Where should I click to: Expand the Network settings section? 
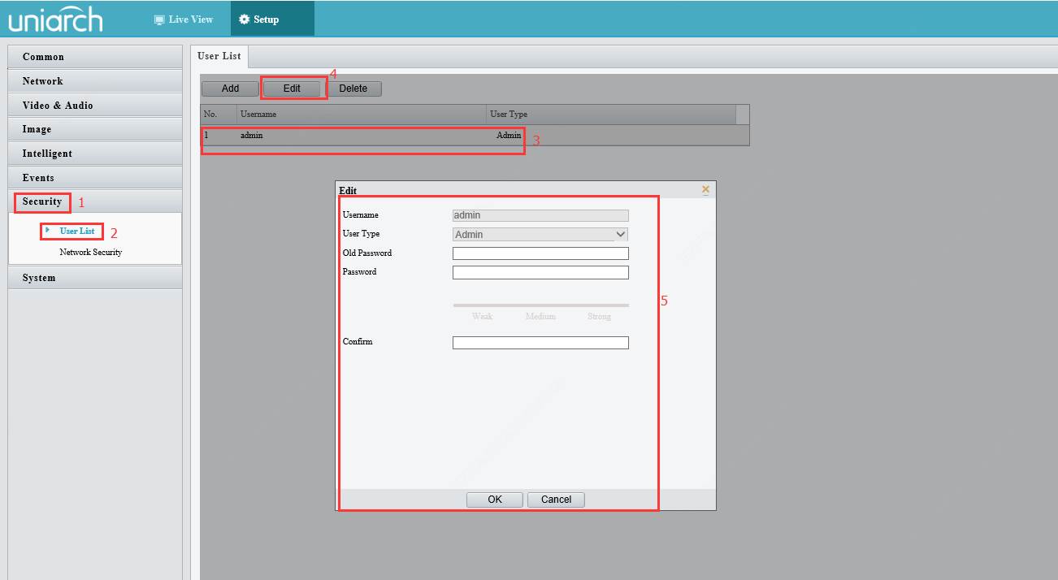94,81
